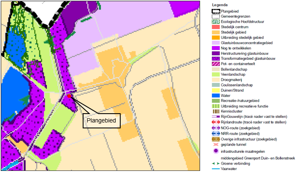297x173 pixels.
Task: Click the Transformatiegebied glastuinbouw dotted symbol
Action: pos(216,59)
